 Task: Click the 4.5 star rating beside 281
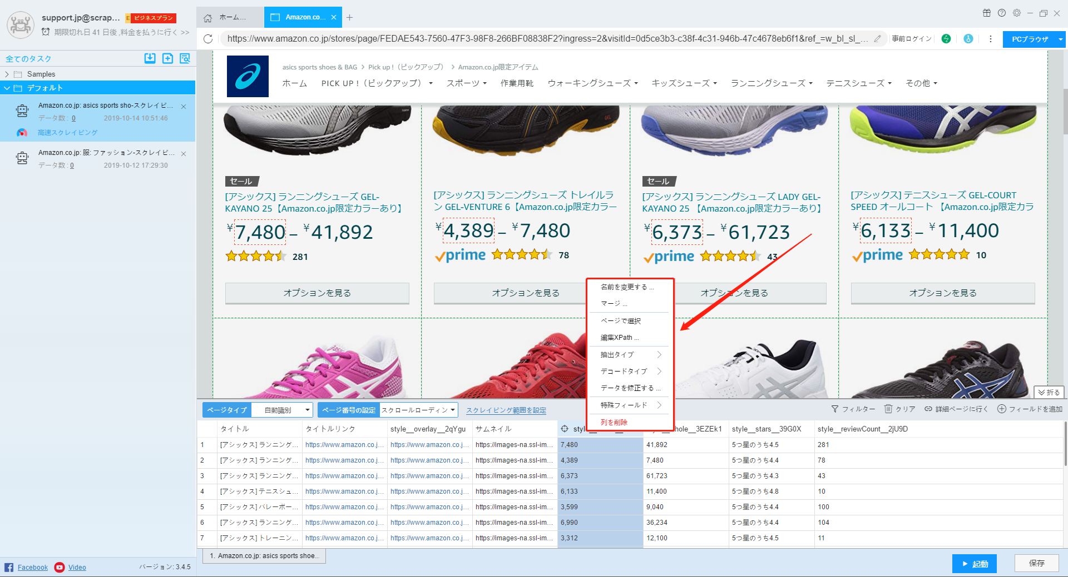256,256
